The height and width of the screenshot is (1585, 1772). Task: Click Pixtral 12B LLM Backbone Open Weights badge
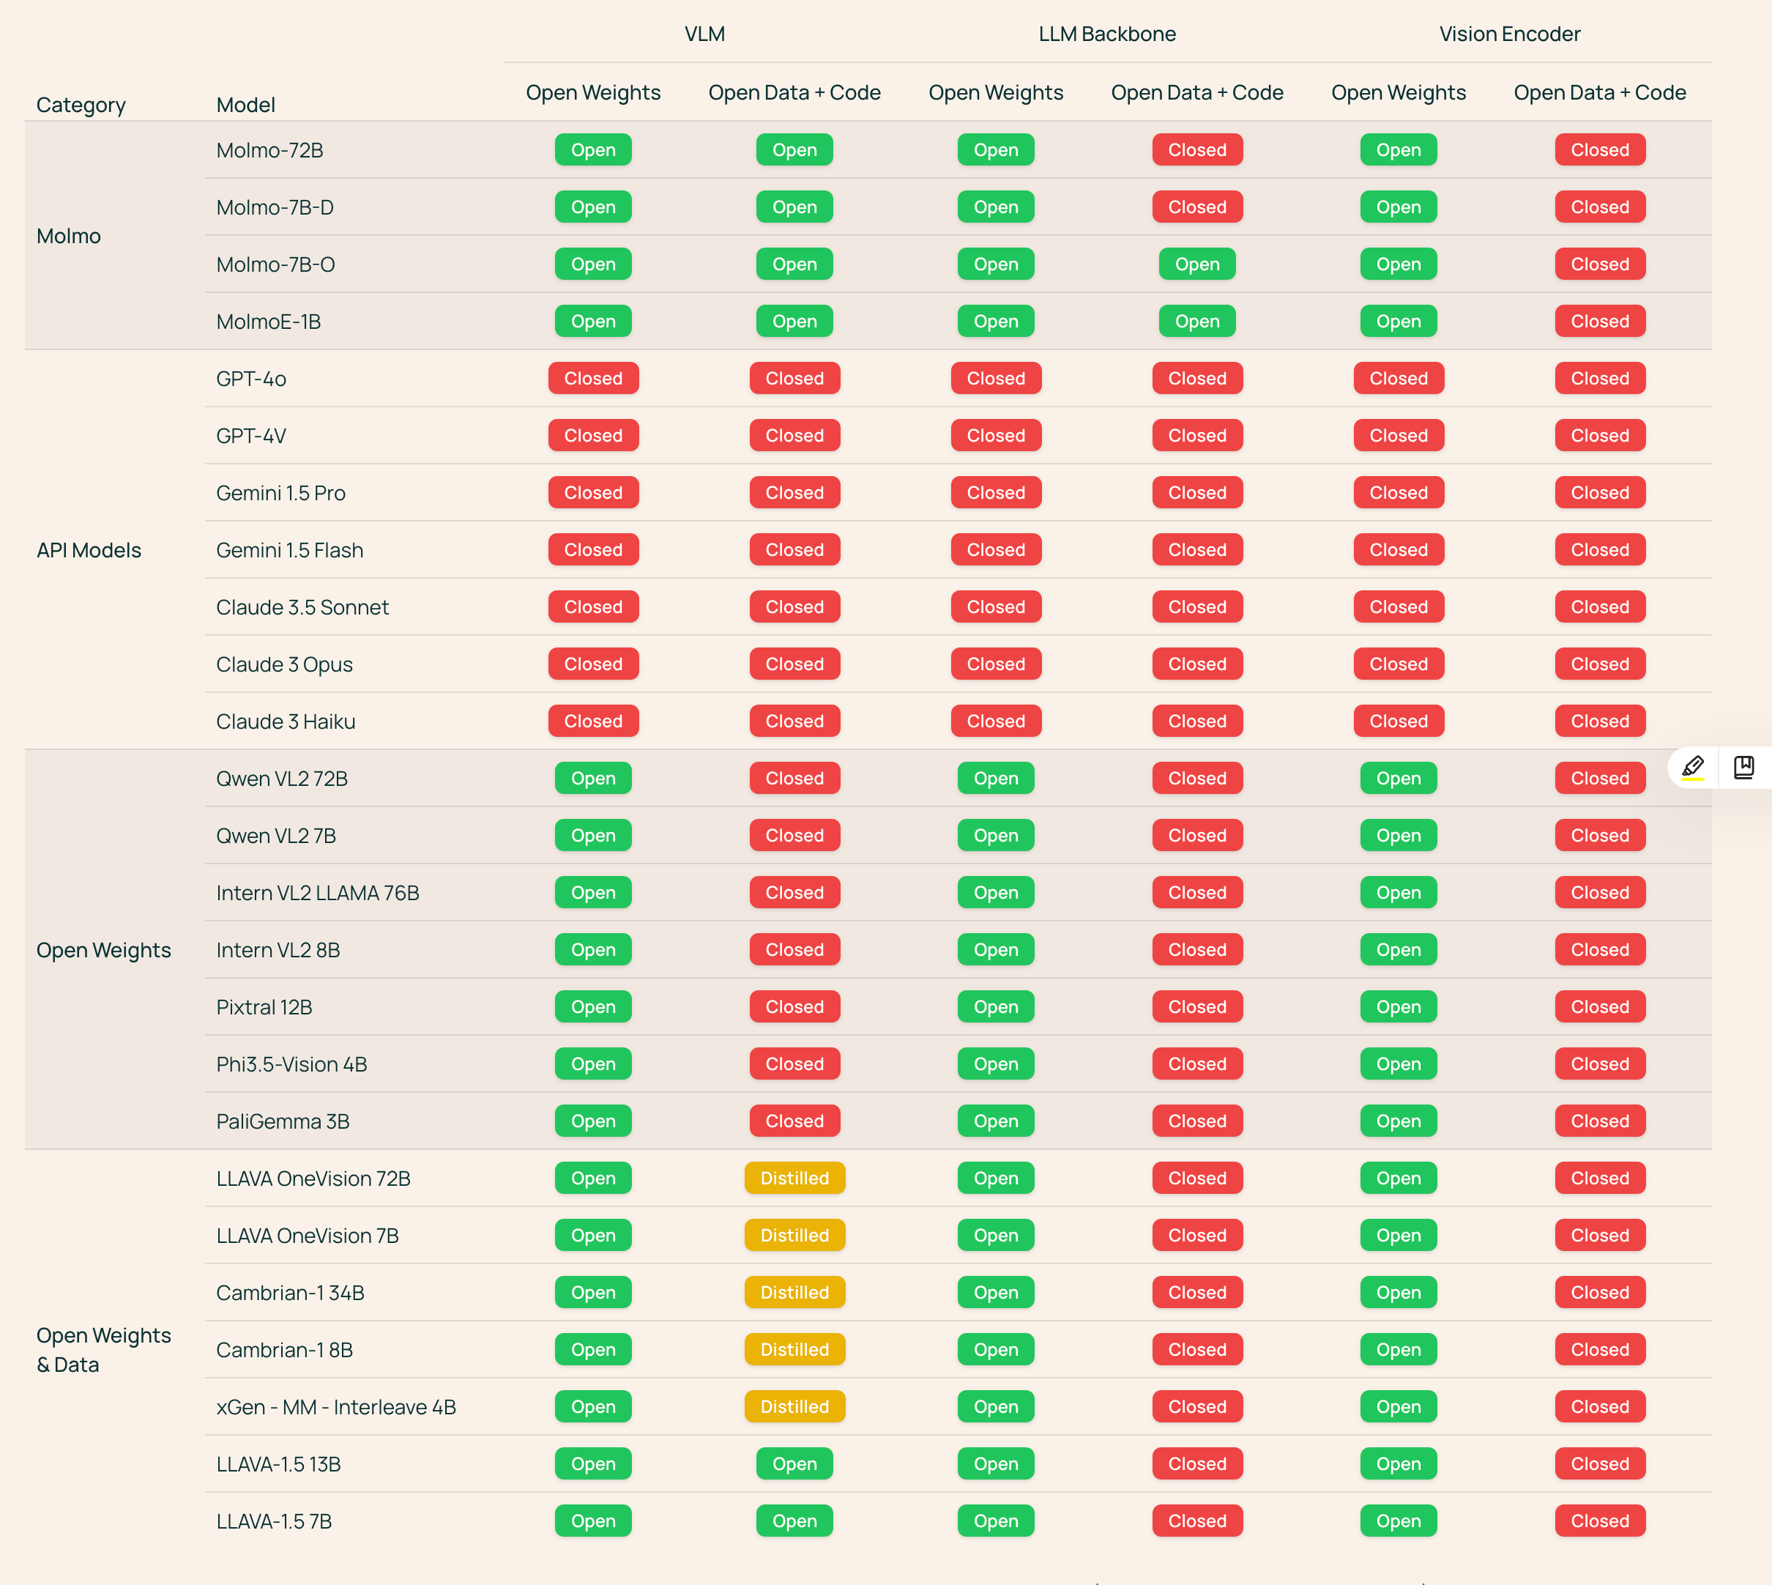pyautogui.click(x=995, y=1008)
